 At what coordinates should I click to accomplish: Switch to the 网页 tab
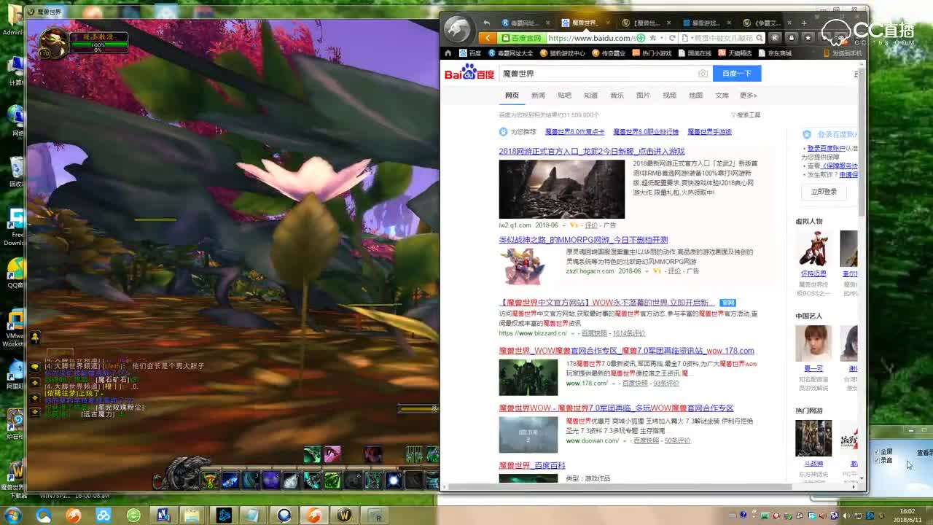coord(512,96)
